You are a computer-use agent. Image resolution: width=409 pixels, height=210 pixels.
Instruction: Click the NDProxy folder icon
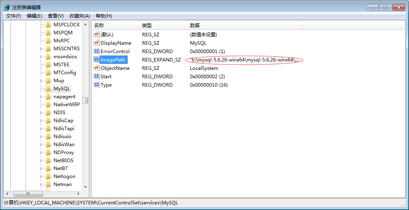point(48,153)
